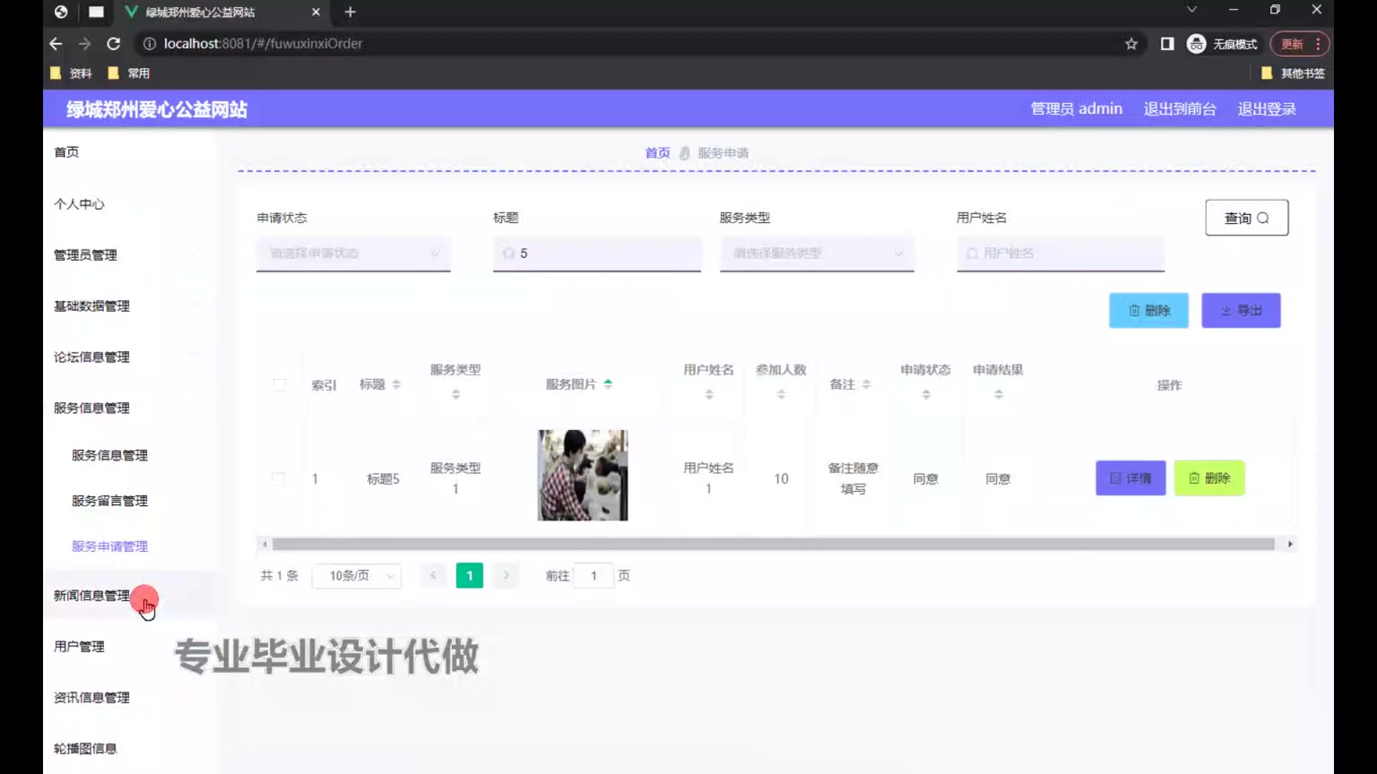1377x774 pixels.
Task: Sort table by the 标题 column arrow
Action: (x=396, y=385)
